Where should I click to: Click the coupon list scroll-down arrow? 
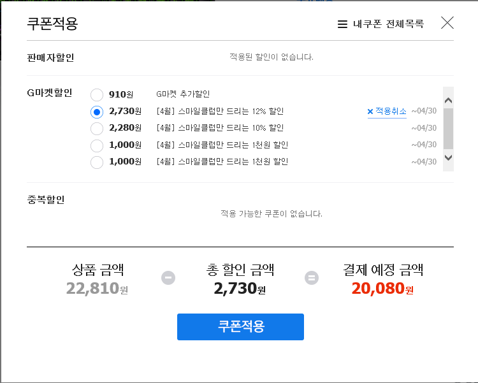pyautogui.click(x=448, y=157)
